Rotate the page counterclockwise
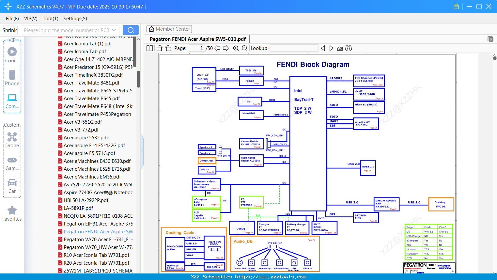The width and height of the screenshot is (497, 280). pos(160,48)
